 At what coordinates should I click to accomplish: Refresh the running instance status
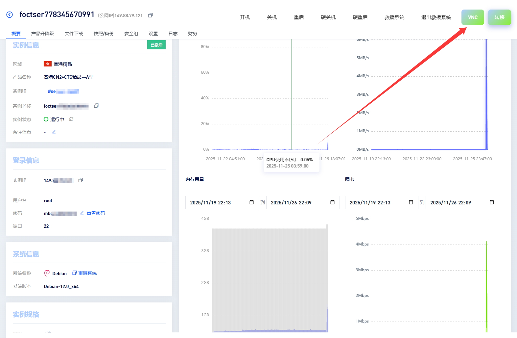[x=71, y=119]
